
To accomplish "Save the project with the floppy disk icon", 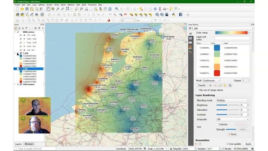I will [27, 9].
